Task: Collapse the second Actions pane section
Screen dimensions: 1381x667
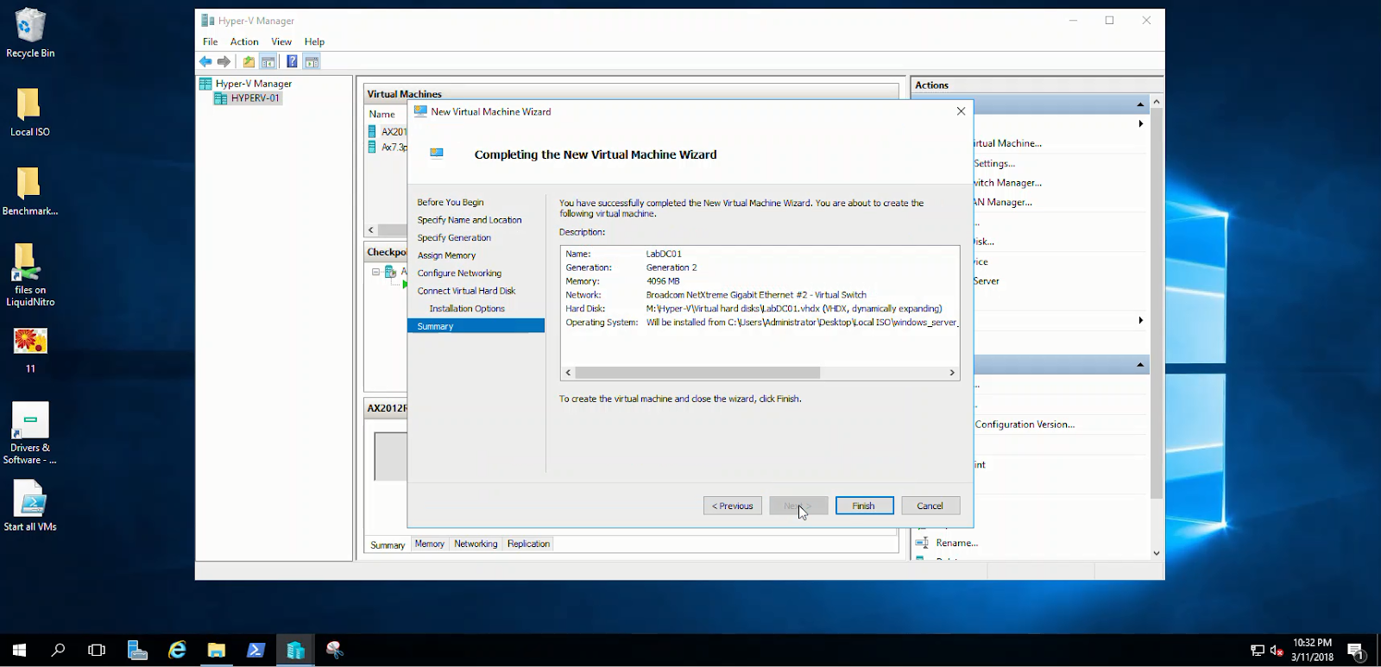Action: (x=1140, y=365)
